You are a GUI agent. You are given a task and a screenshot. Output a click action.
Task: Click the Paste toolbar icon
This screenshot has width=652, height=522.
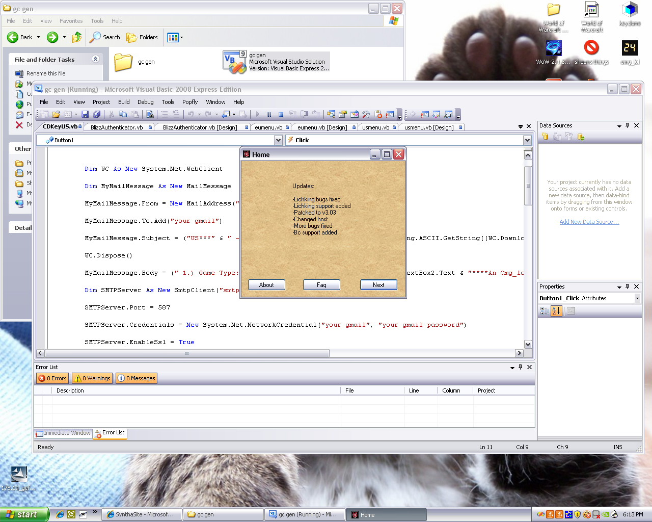135,114
